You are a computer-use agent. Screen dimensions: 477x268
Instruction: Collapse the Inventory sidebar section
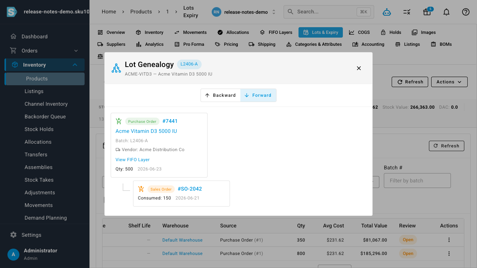tap(75, 65)
